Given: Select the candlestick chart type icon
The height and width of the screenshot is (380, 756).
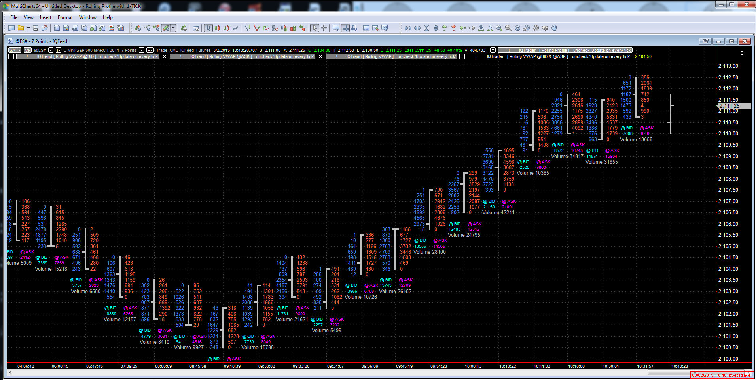Looking at the screenshot, I should coord(217,28).
